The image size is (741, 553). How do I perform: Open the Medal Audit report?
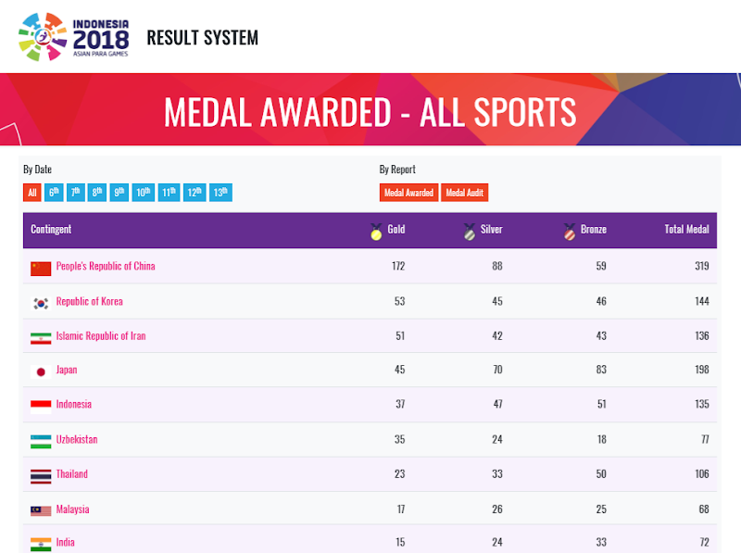(x=464, y=193)
